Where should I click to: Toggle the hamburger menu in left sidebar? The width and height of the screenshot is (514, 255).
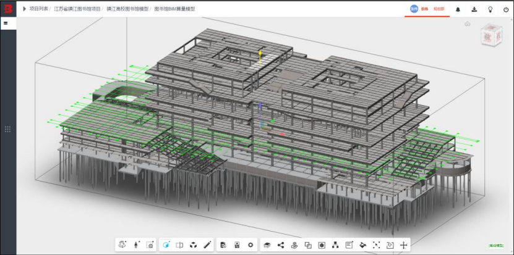[x=6, y=23]
